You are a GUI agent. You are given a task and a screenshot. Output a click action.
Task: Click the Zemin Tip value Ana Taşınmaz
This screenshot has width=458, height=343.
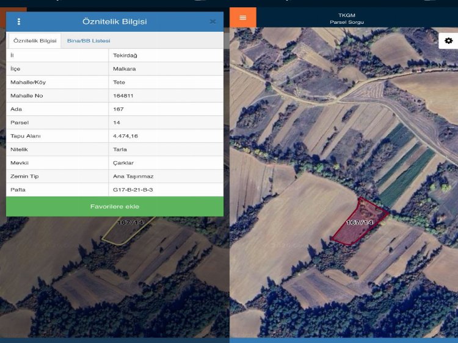133,176
